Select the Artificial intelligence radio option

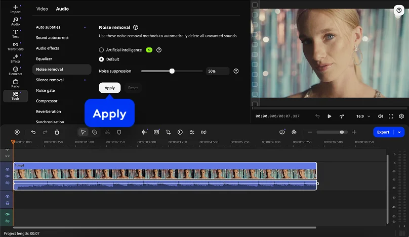click(101, 50)
